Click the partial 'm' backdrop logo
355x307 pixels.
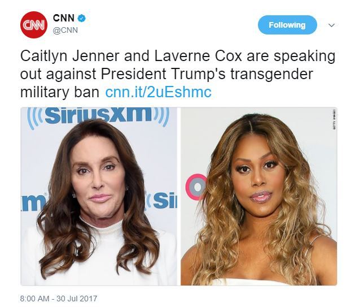(33, 201)
